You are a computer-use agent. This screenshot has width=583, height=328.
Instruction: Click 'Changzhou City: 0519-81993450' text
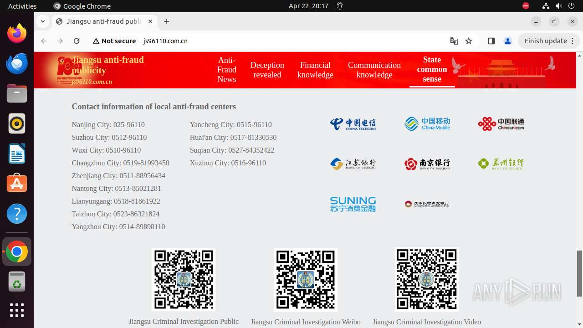coord(121,163)
